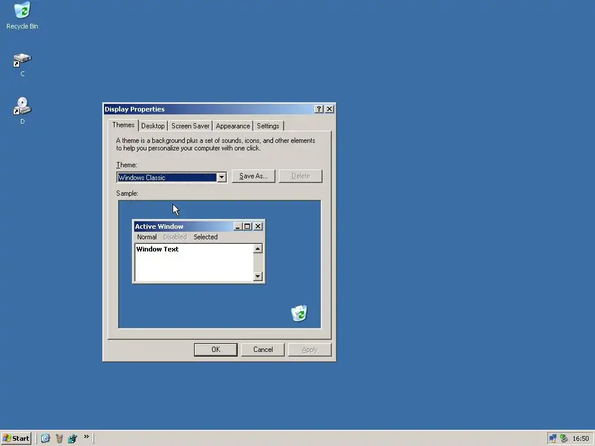Click the Window Text sample label

(157, 249)
